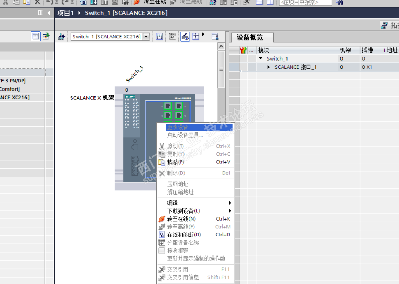Click the show address labels icon

159,37
